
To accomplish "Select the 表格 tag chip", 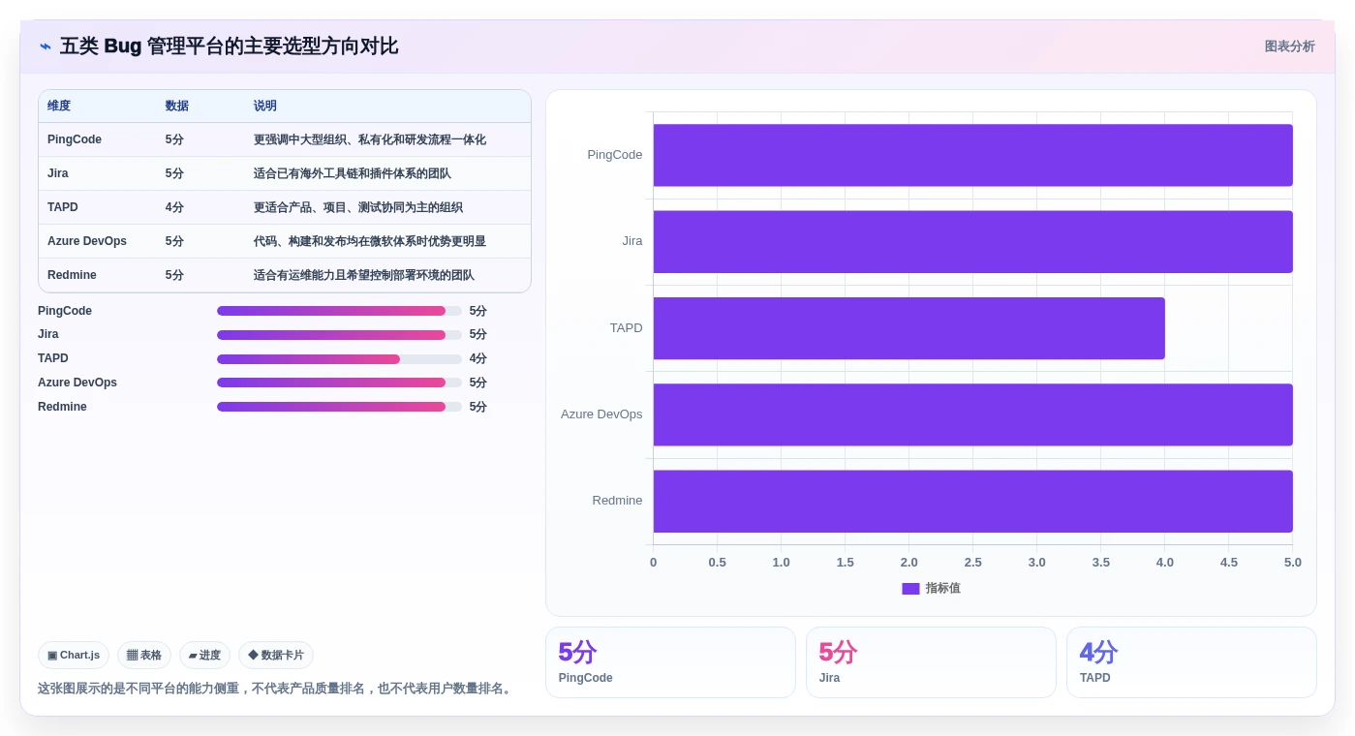I will [x=144, y=656].
